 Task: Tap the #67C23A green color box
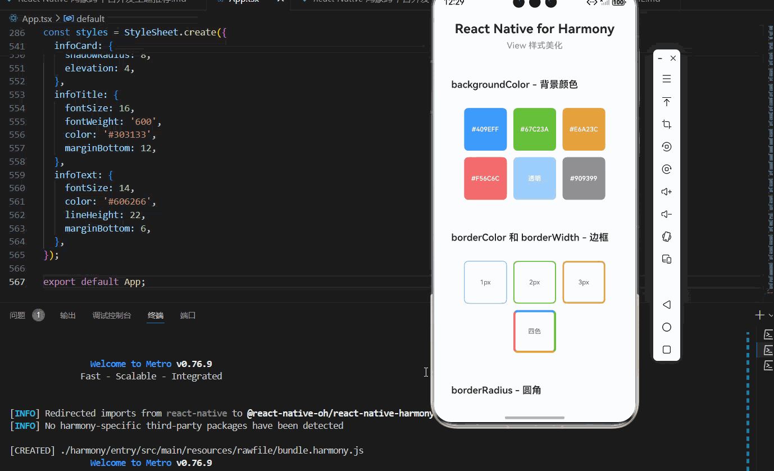point(535,129)
